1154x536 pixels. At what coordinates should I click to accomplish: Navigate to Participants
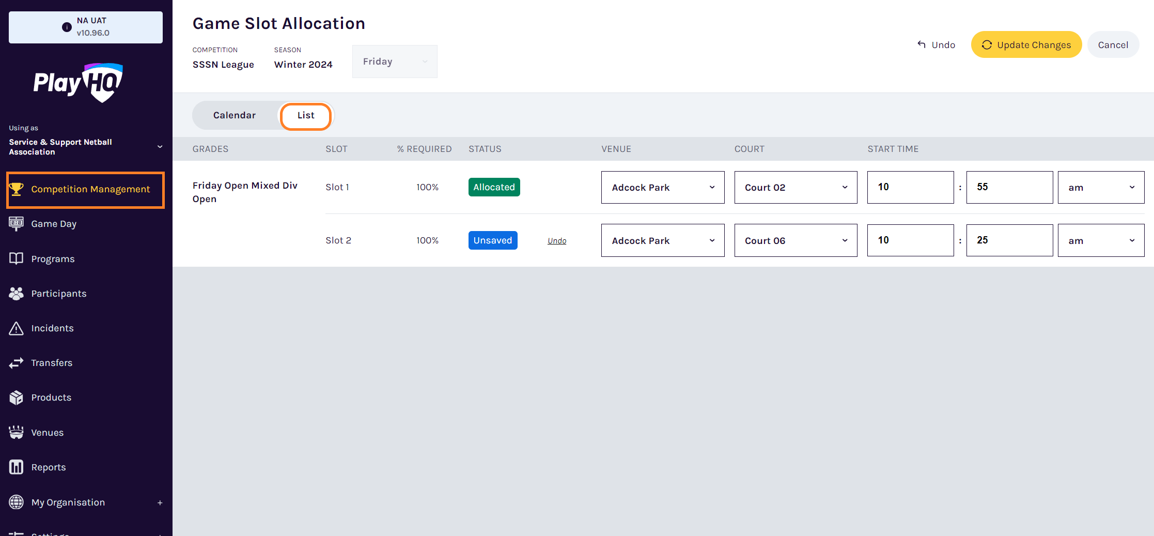point(58,294)
